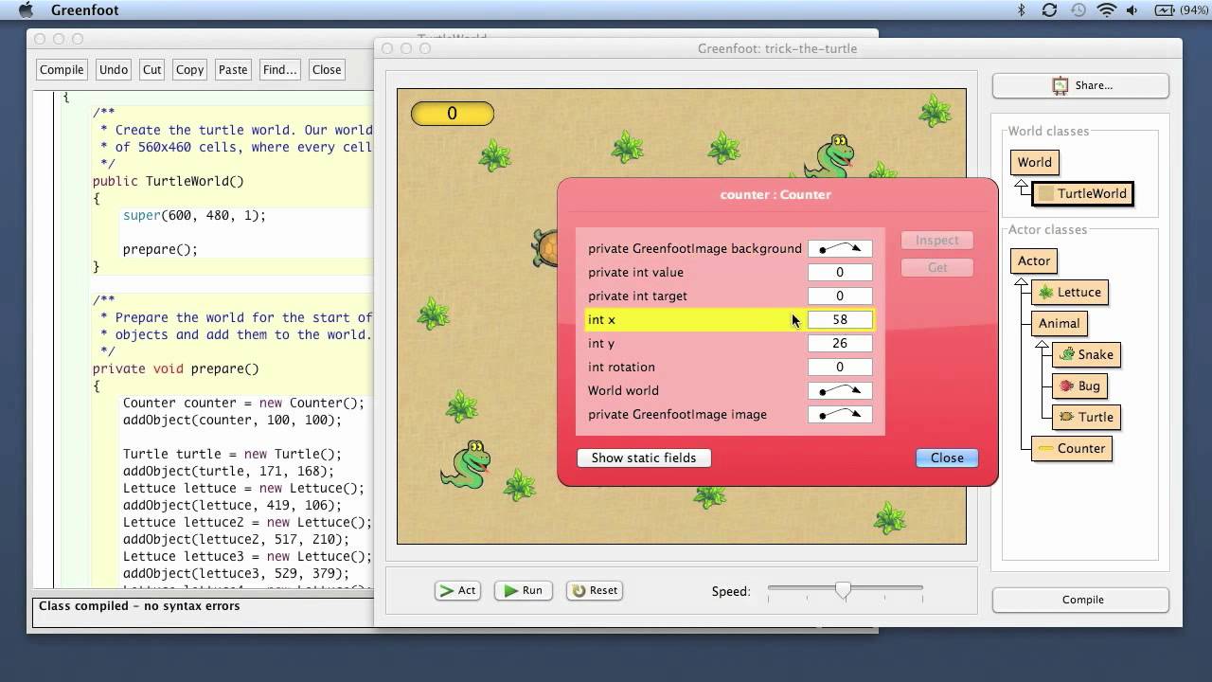Viewport: 1212px width, 682px height.
Task: Click the Speed slider handle
Action: point(843,591)
